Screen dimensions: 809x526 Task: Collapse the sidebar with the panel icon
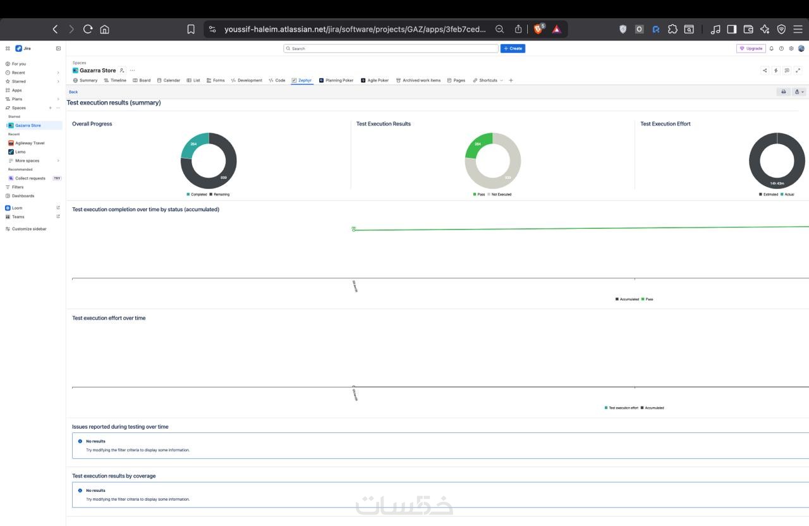59,48
